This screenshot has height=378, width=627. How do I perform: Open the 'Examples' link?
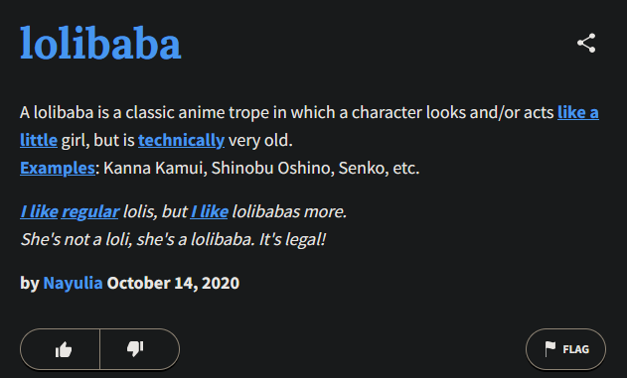[58, 168]
